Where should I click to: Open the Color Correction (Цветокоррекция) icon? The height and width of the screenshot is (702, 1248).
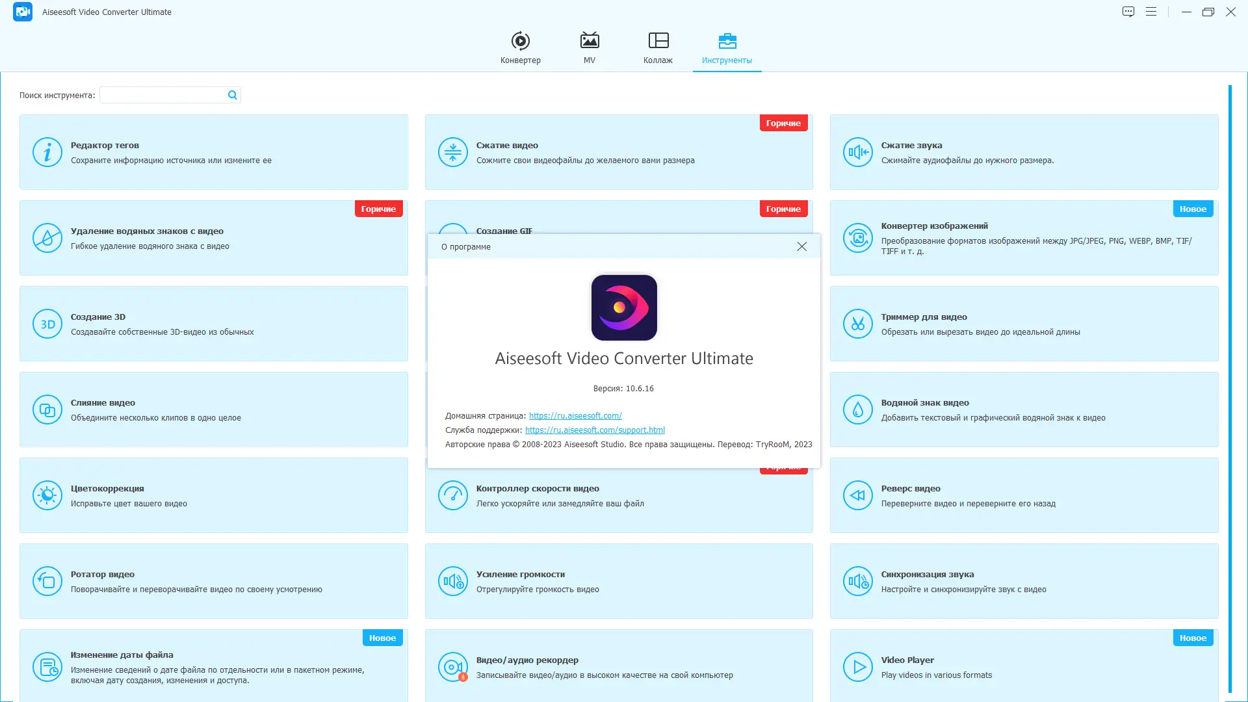(47, 495)
